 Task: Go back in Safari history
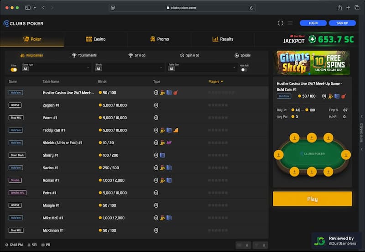(43, 8)
